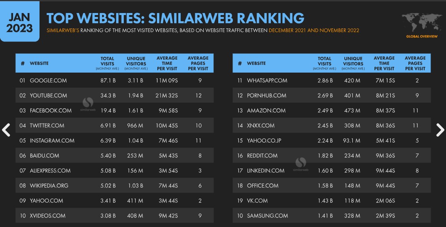Click Wikipedia's 1.03 B unique visitors

pos(135,186)
